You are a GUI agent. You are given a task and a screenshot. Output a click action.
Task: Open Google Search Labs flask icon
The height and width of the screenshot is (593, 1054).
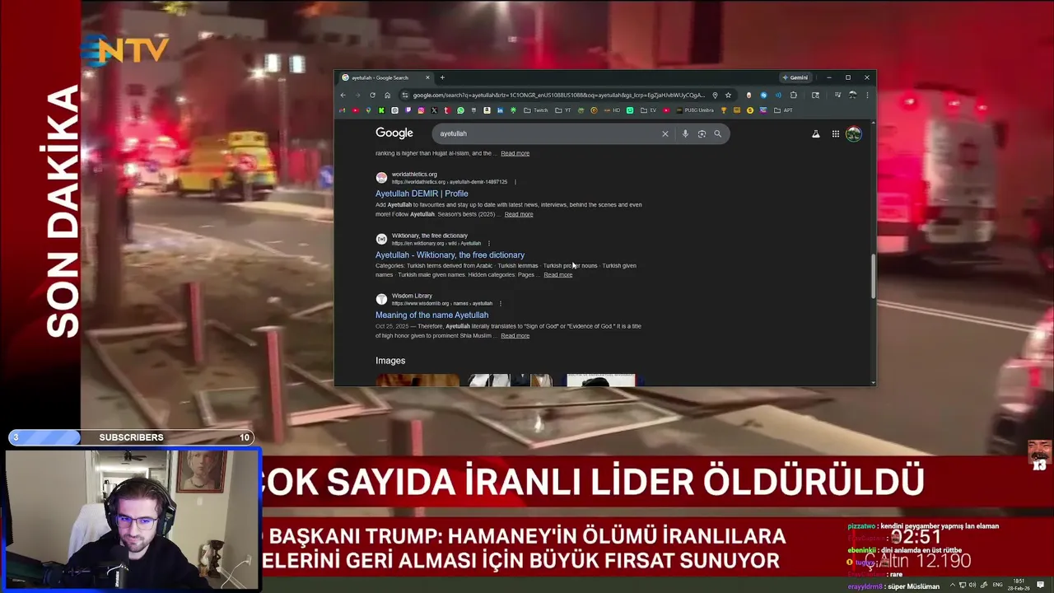tap(816, 133)
